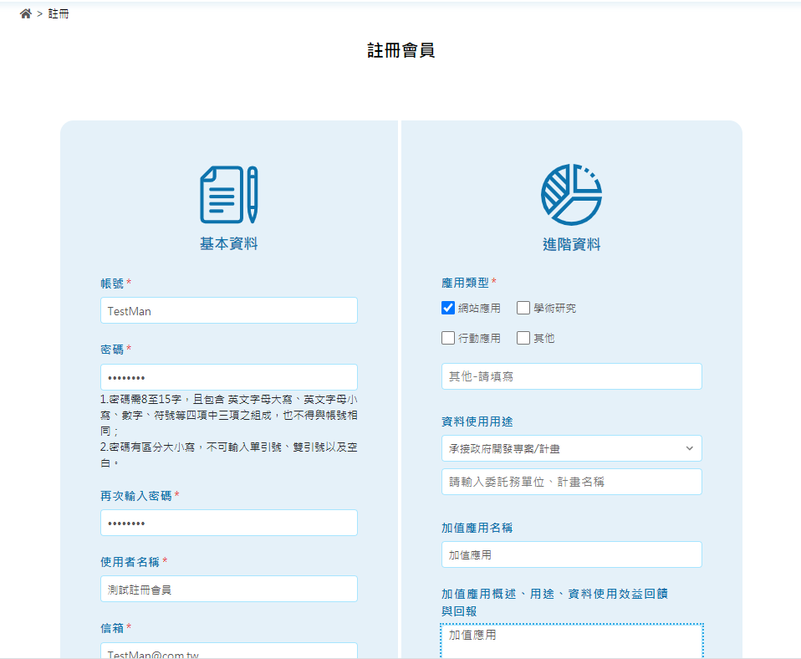Click the 其他-請填寫 text field

pos(571,376)
